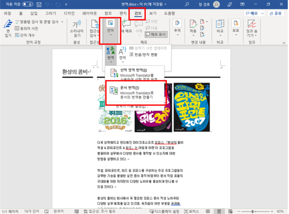Click the 소리내어 읽기 read aloud icon
289x214 pixels.
[x=77, y=28]
